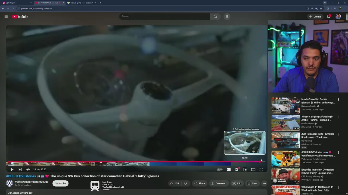348x195 pixels.
Task: Select the #BULLILOVEstories YouTube browser tab
Action: click(49, 3)
